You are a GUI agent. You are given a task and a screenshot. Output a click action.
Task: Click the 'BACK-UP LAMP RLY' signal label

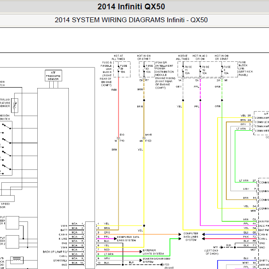click(x=55, y=252)
